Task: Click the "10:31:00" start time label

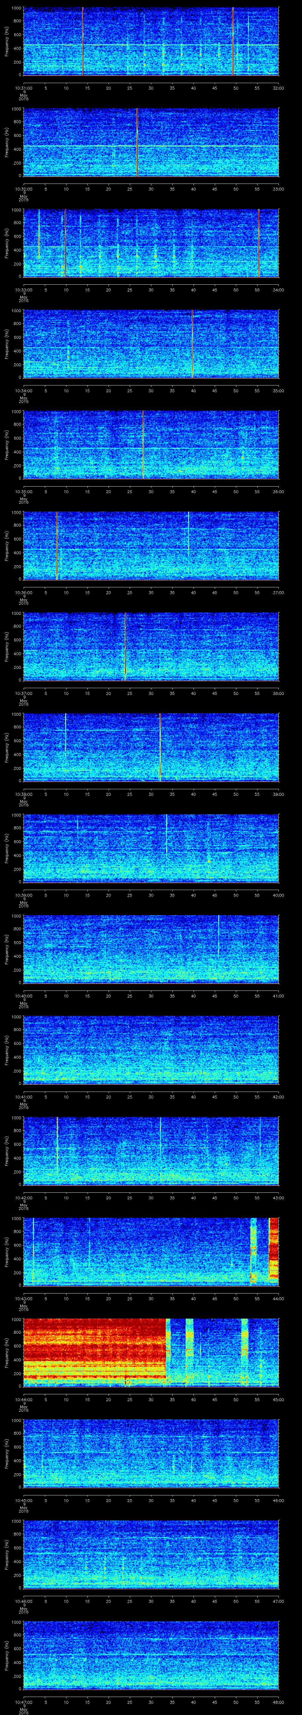Action: tap(24, 87)
